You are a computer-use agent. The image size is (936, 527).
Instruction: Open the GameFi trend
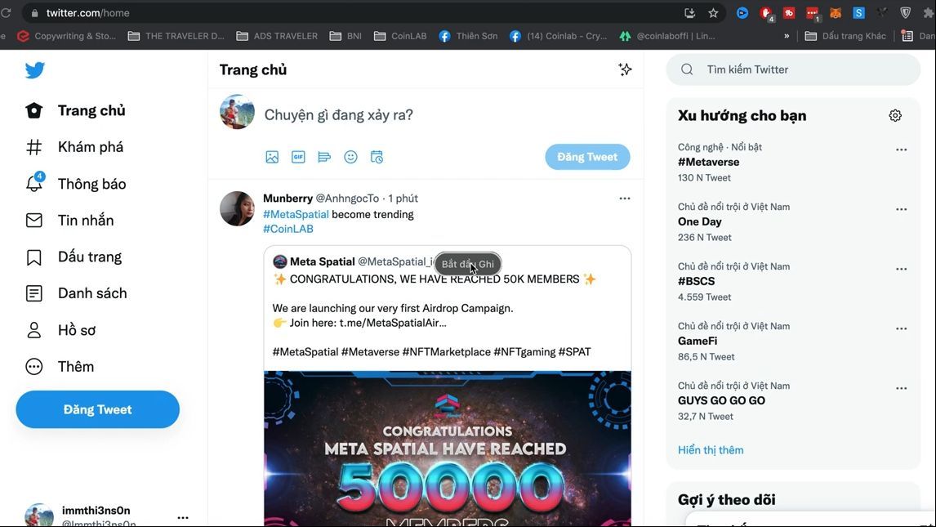pyautogui.click(x=698, y=341)
